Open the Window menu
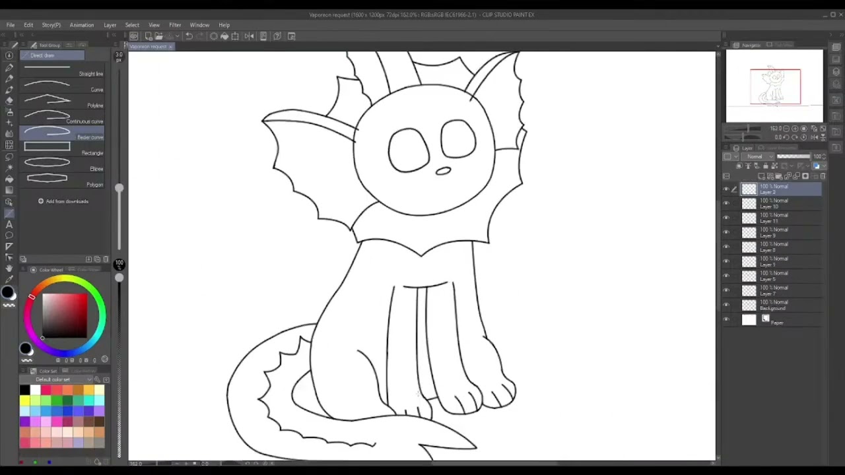Viewport: 845px width, 475px height. click(x=199, y=25)
